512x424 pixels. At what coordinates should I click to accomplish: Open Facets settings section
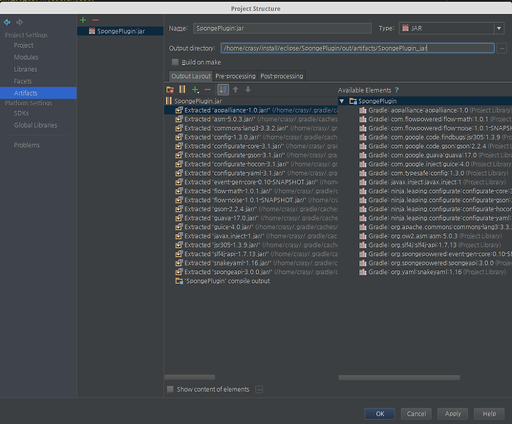point(23,81)
